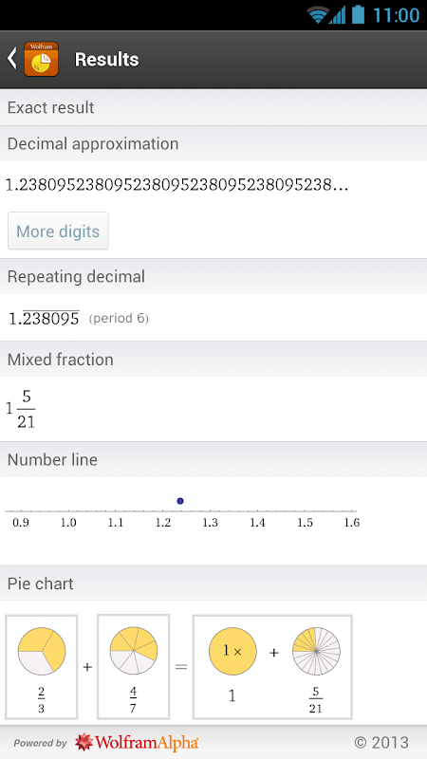This screenshot has height=759, width=427.
Task: Tap the back arrow chevron
Action: (11, 59)
